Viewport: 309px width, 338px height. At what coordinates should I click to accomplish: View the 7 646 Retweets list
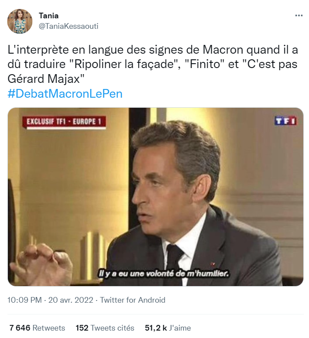pos(37,328)
